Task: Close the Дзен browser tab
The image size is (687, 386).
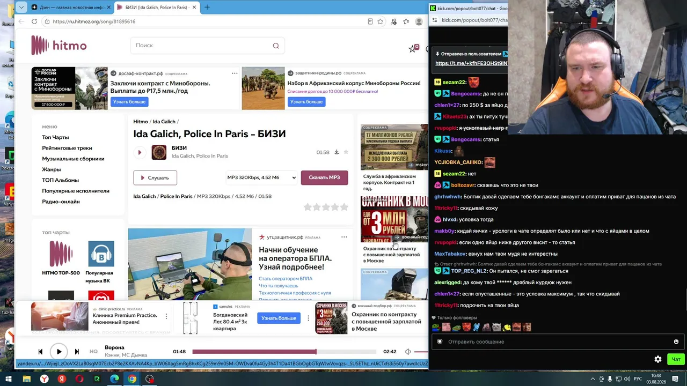Action: tap(108, 8)
